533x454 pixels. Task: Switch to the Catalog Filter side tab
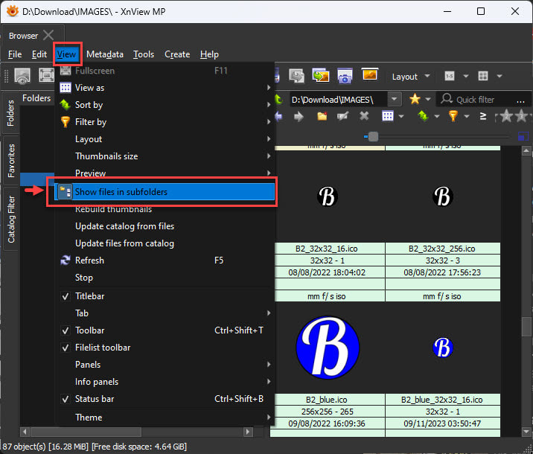[11, 219]
